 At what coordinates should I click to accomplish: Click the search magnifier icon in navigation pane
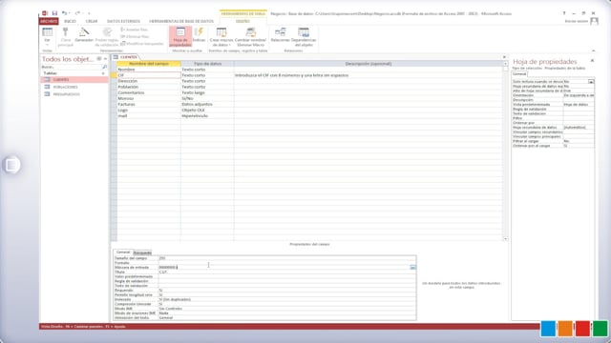coord(104,67)
